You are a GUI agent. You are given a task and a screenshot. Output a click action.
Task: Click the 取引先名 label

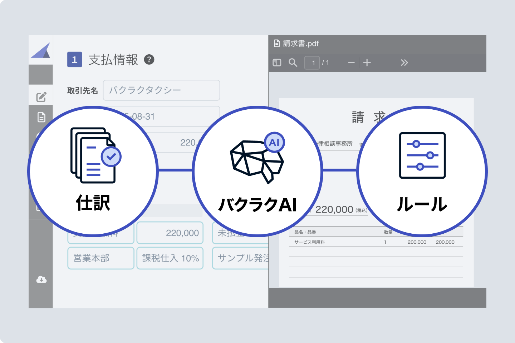tap(83, 91)
